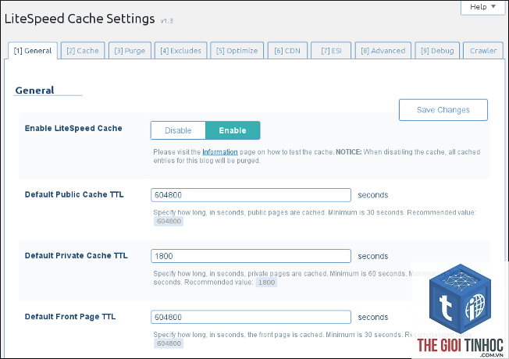Viewport: 509px width, 359px height.
Task: Open the Information page link
Action: point(220,152)
